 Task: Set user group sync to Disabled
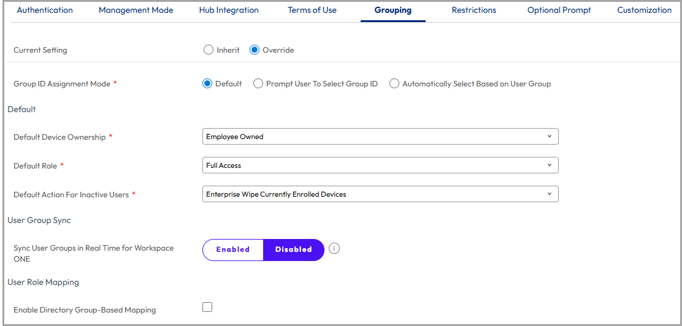tap(294, 249)
